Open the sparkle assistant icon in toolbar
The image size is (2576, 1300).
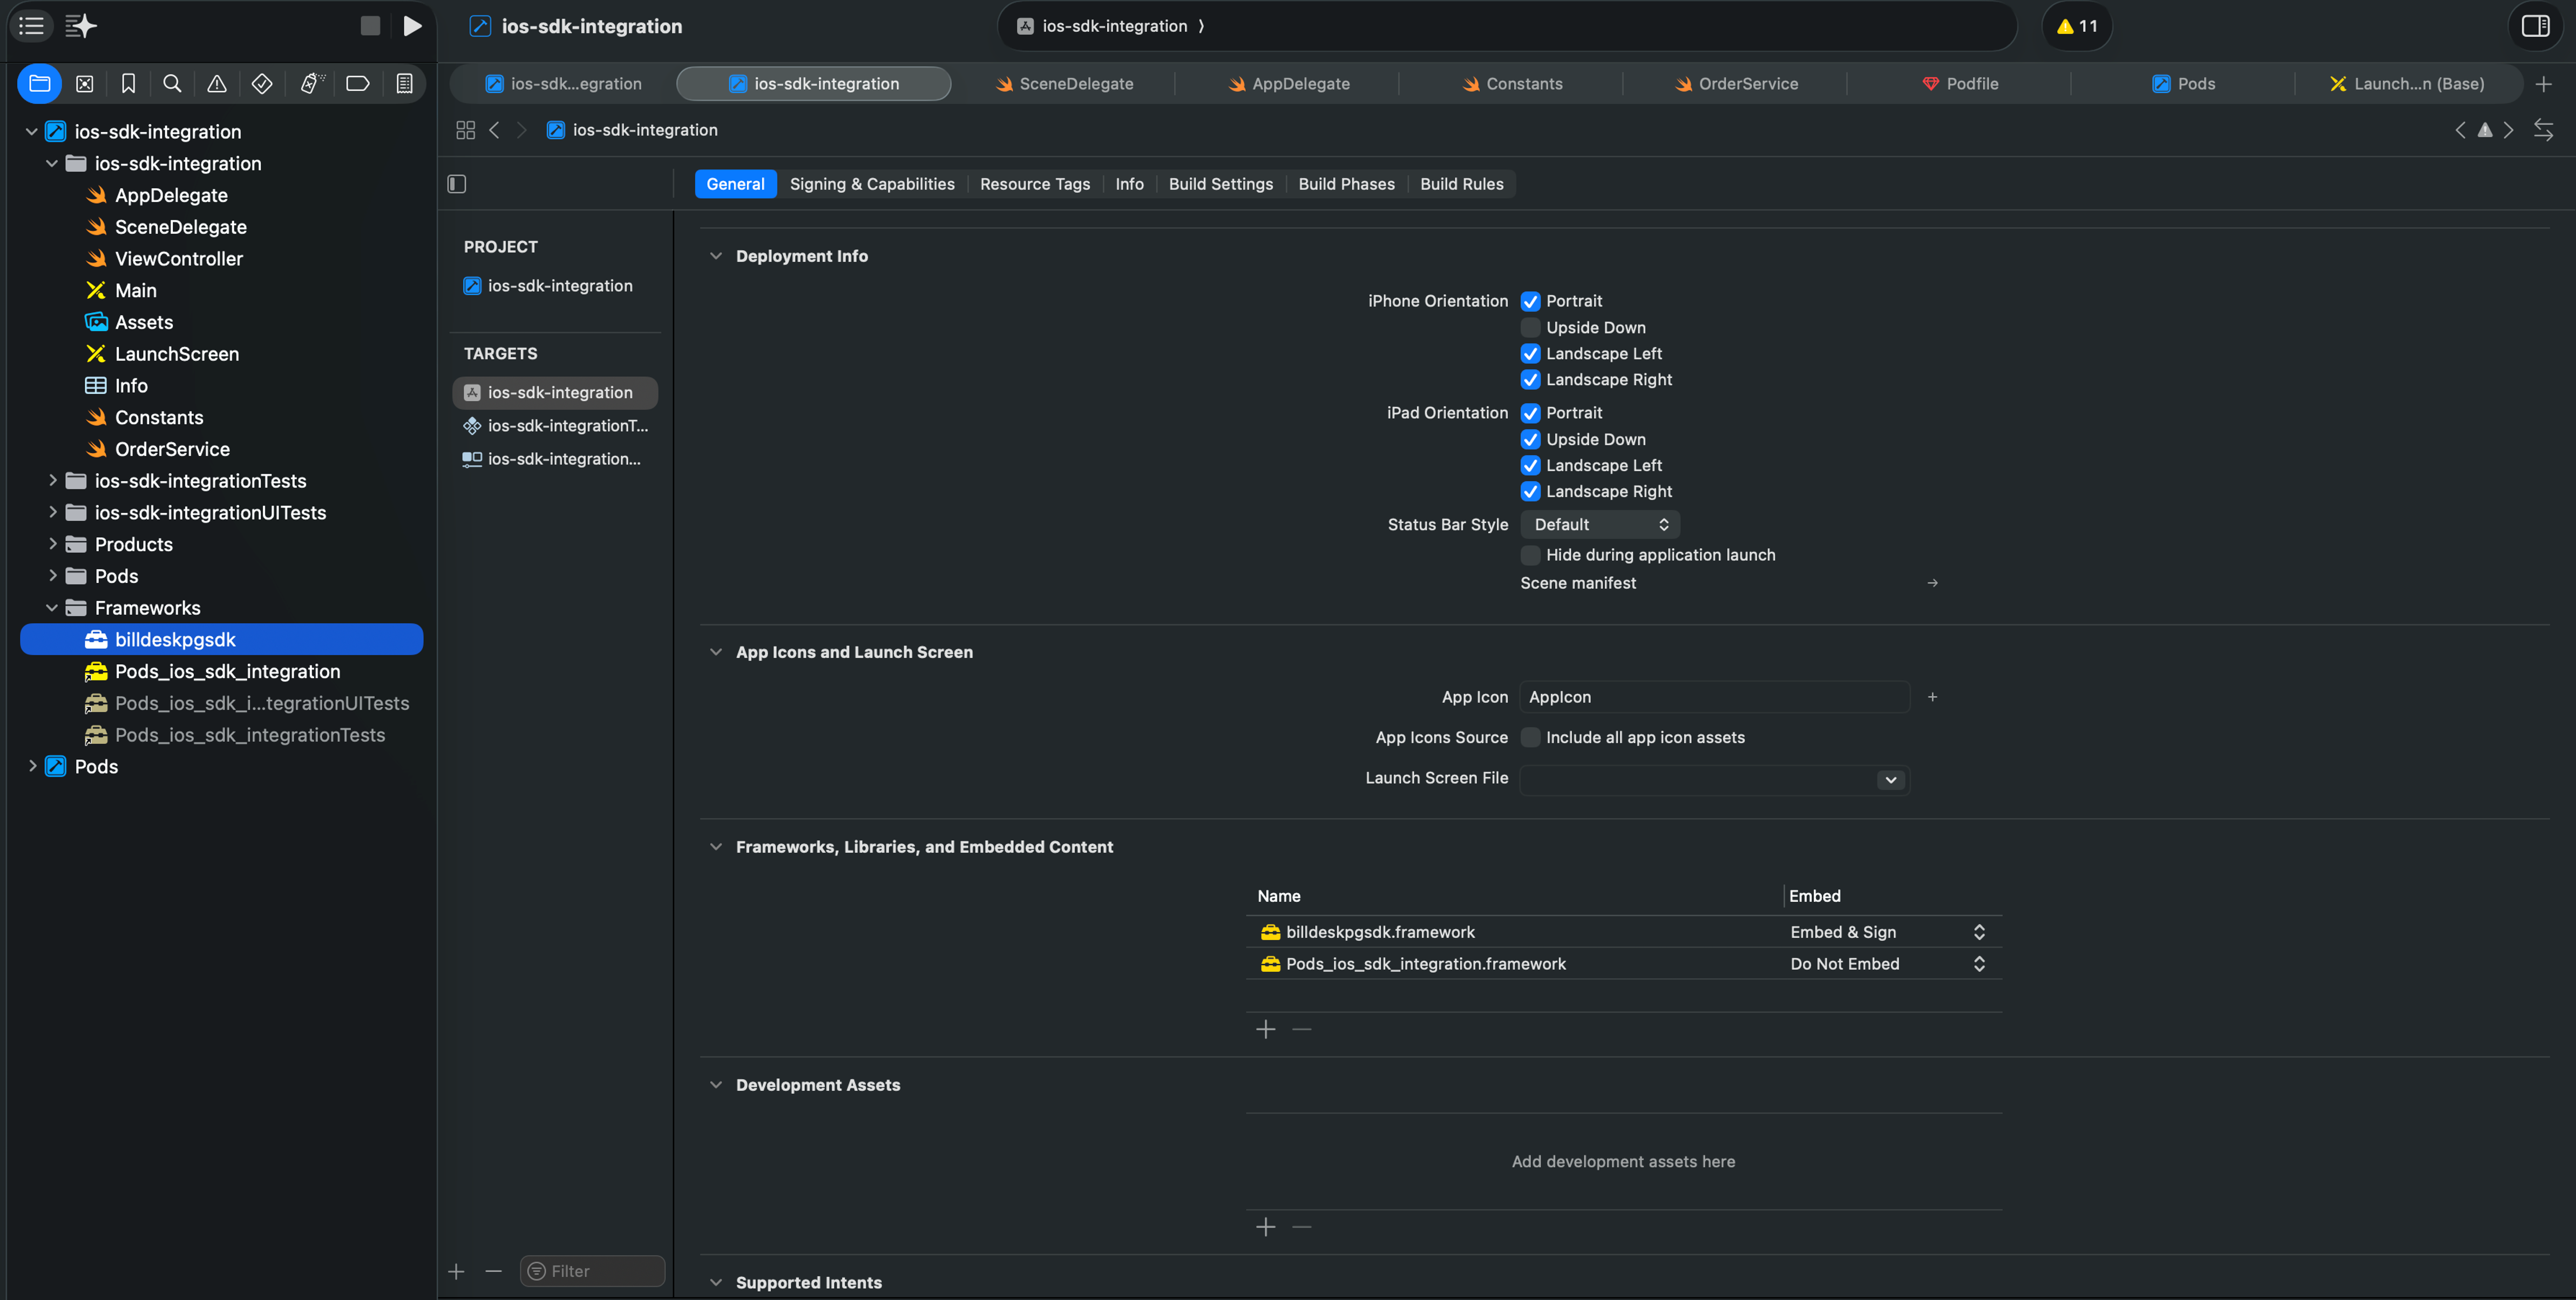click(x=81, y=26)
